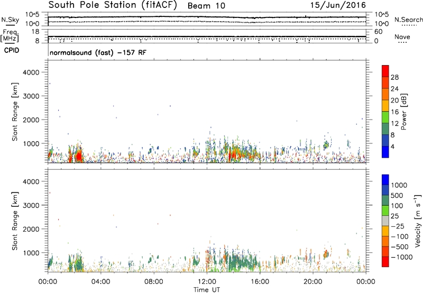Image resolution: width=423 pixels, height=293 pixels.
Task: Click the dotted line sample under N.Search
Action: coord(409,25)
